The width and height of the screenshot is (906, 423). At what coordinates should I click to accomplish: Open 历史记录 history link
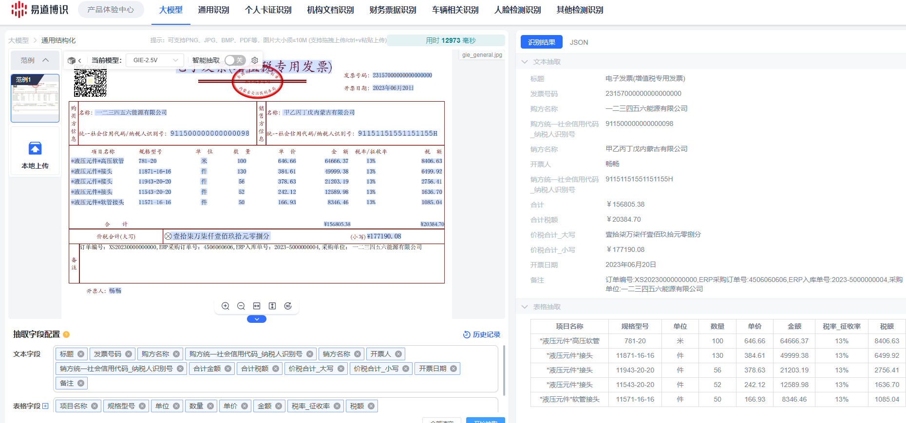point(482,335)
